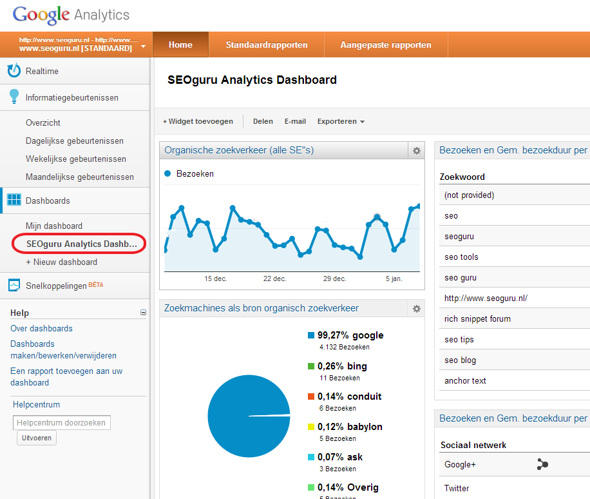The width and height of the screenshot is (590, 499).
Task: Click the Informatiegebeurtenissen lightbulb icon
Action: point(14,97)
